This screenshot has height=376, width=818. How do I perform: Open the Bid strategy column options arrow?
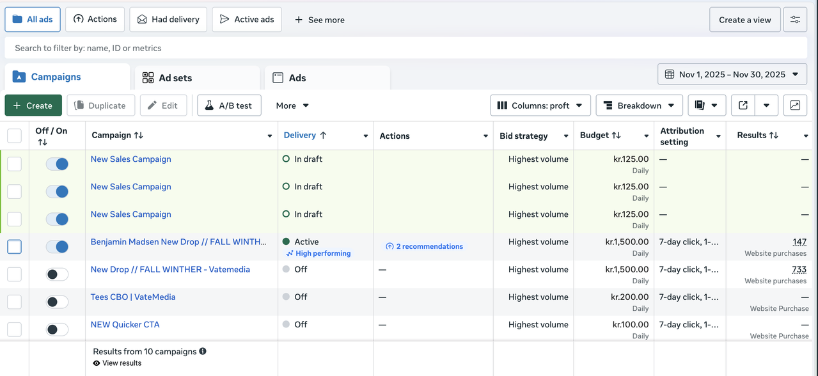click(566, 136)
